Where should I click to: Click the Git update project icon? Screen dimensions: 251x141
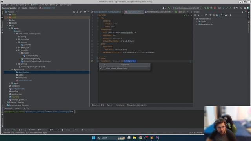pos(224,8)
